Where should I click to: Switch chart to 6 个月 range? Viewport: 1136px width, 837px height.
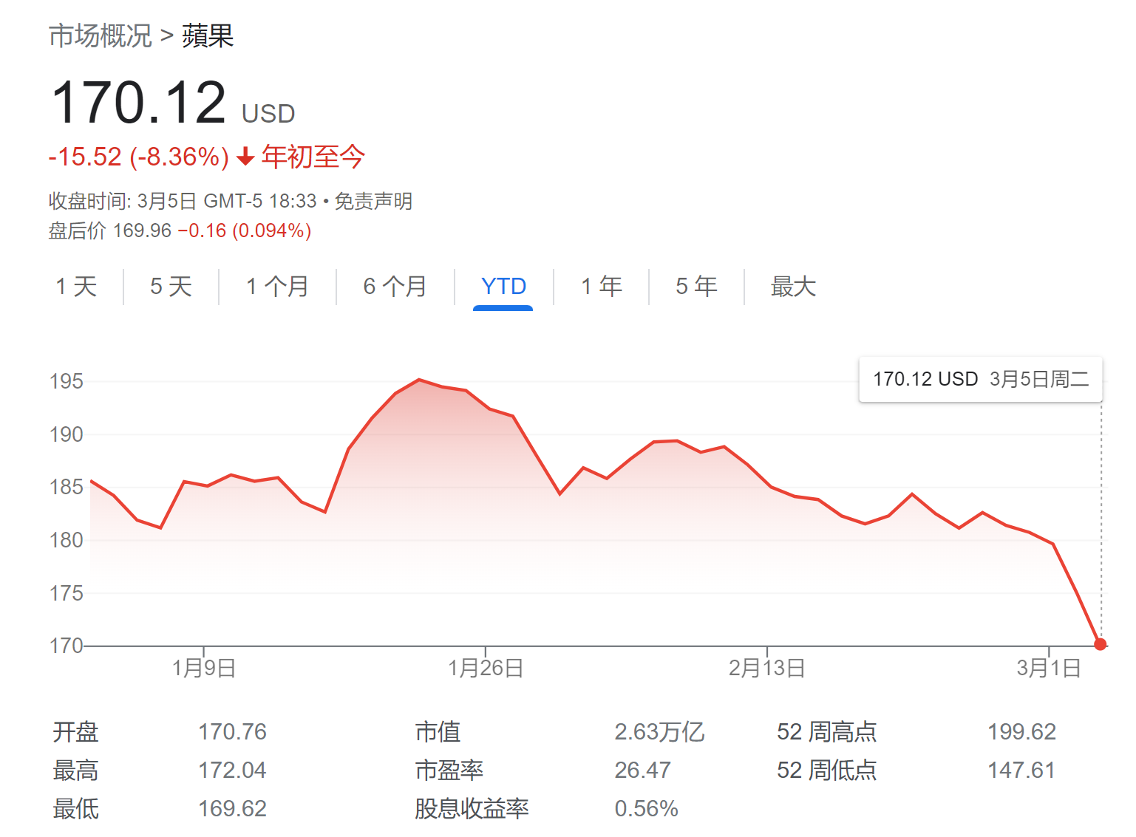pyautogui.click(x=395, y=287)
